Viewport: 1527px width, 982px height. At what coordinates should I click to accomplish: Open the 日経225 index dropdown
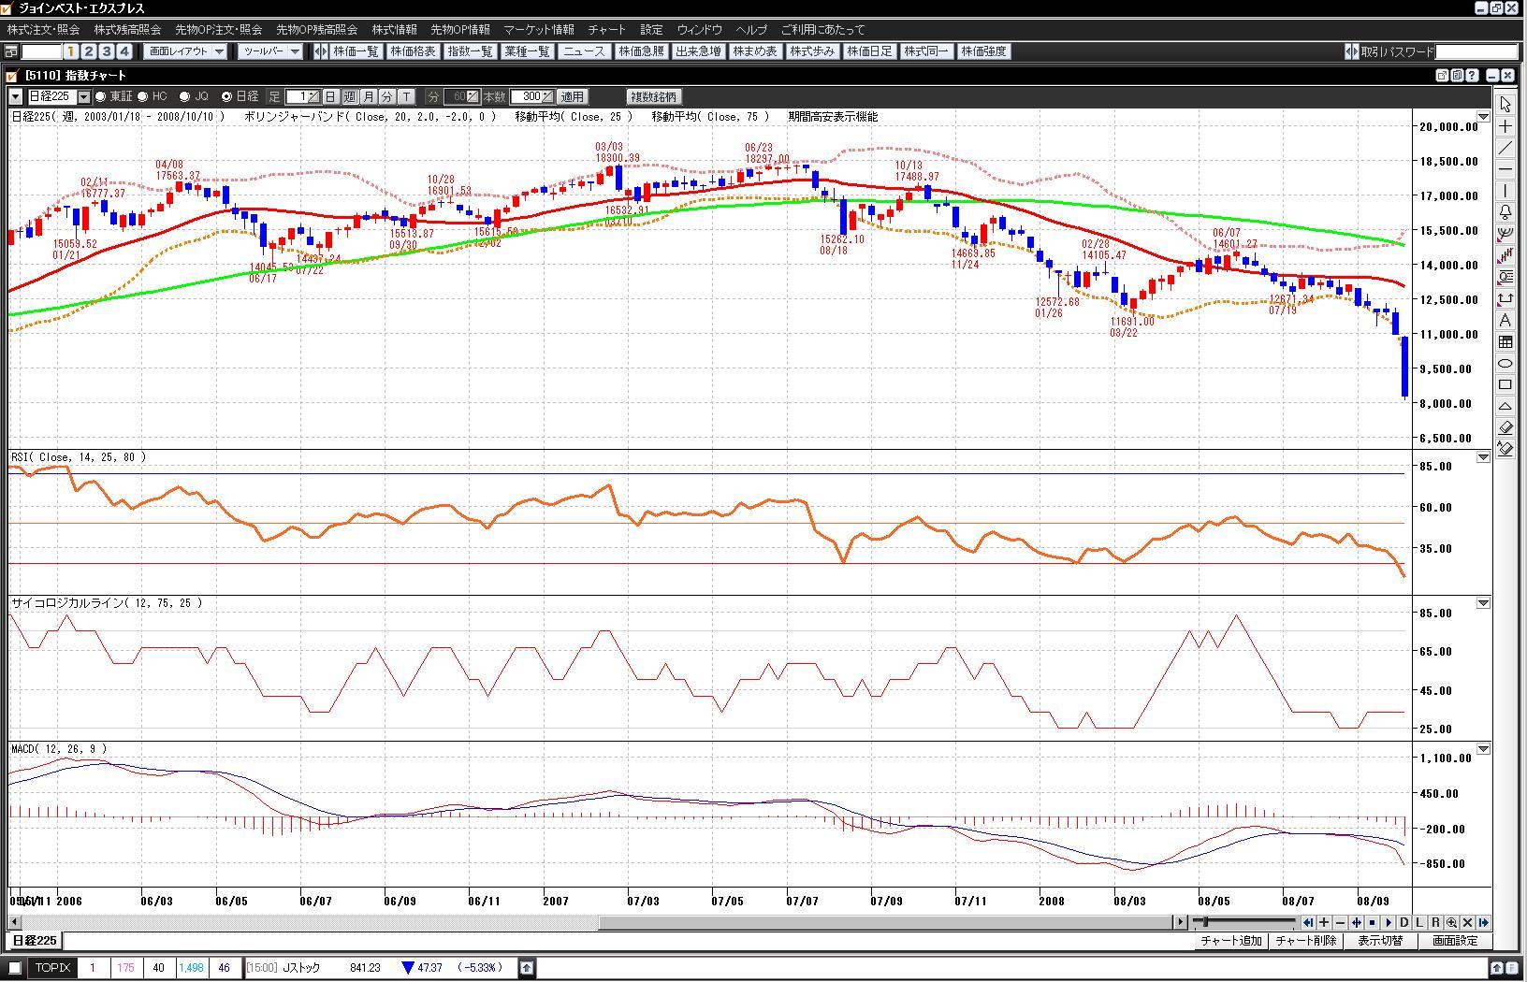tap(83, 96)
